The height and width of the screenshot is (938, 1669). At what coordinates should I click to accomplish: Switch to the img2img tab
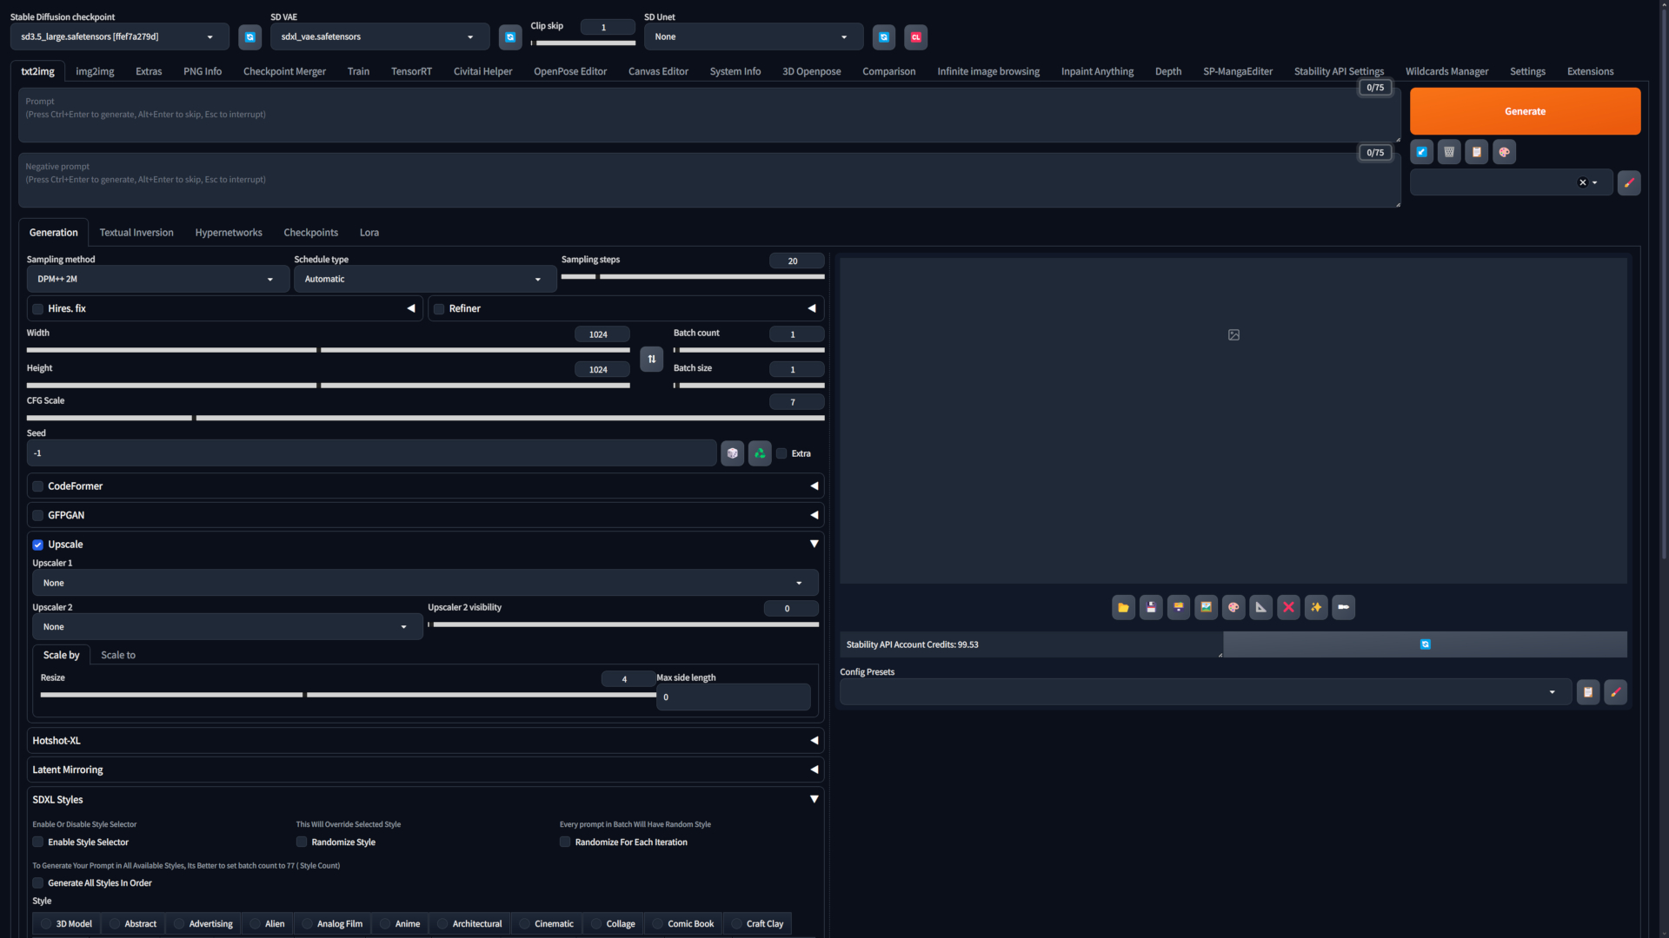95,71
